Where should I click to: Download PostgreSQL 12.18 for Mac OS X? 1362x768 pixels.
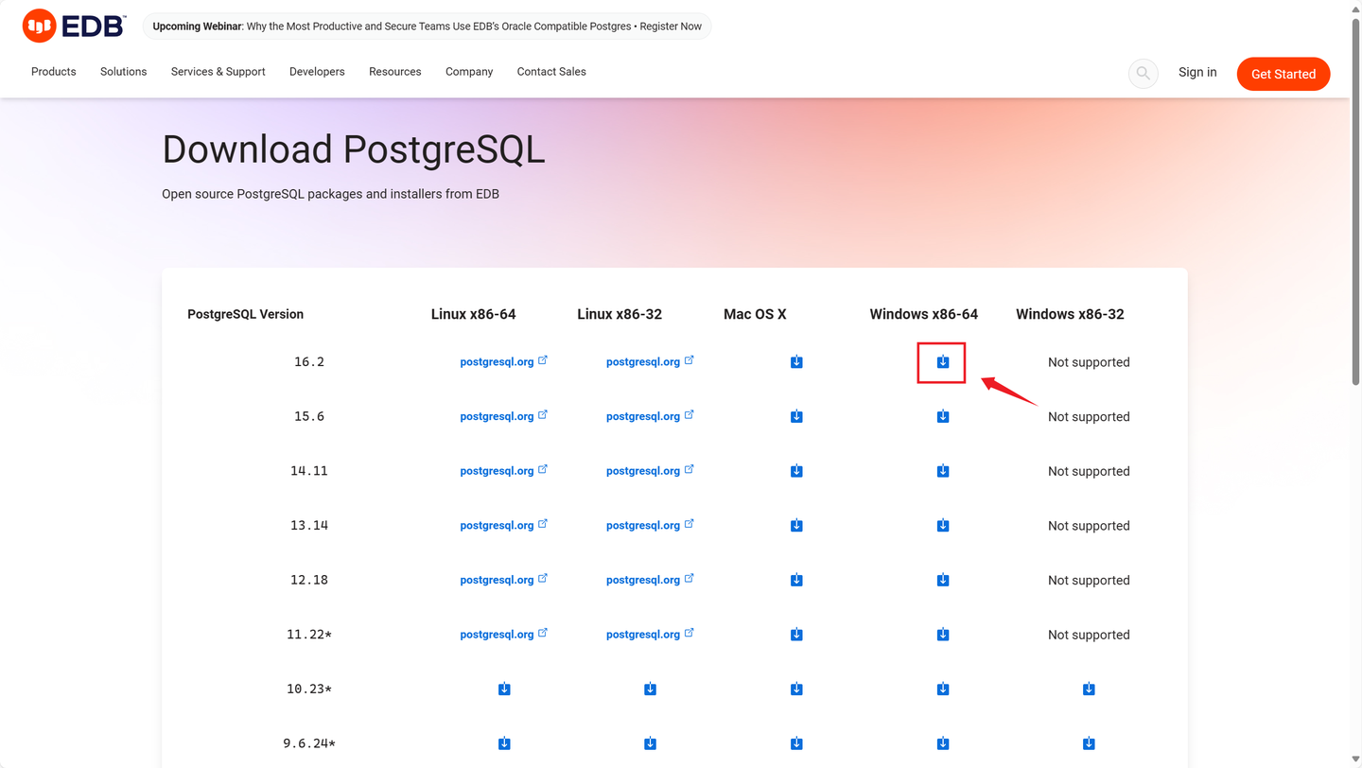click(x=796, y=580)
